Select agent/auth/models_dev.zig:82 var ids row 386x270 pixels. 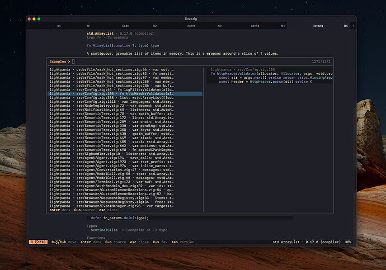(x=125, y=186)
